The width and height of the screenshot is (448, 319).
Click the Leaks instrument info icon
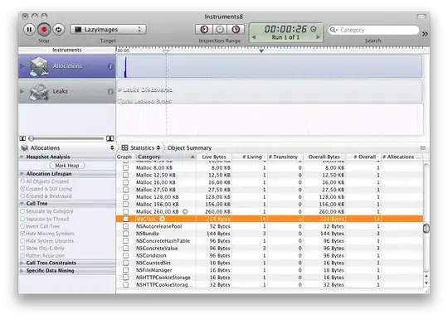[x=110, y=91]
